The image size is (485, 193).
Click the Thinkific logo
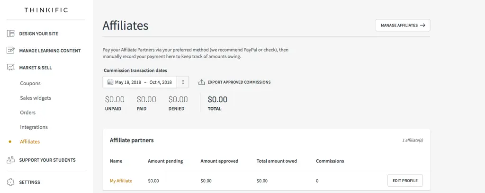46,10
